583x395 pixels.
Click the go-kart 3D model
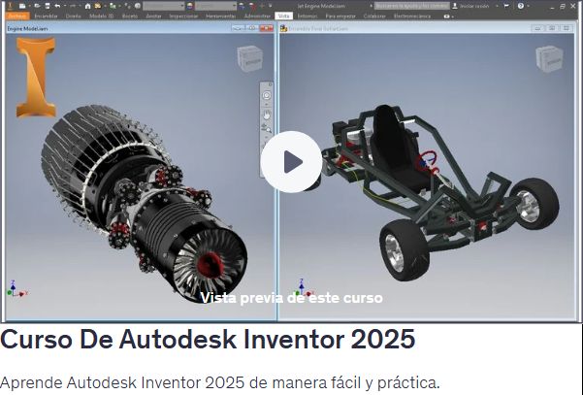432,191
